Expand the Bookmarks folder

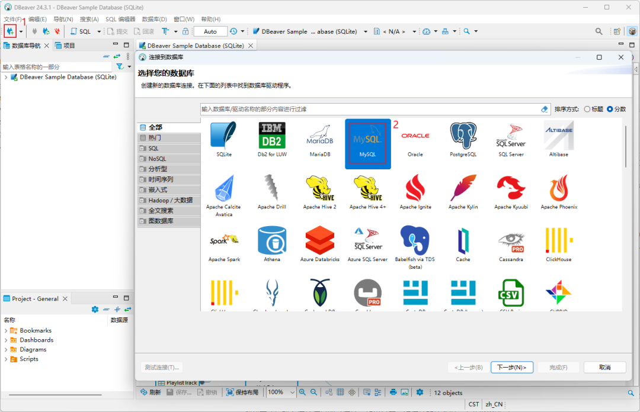[6, 330]
